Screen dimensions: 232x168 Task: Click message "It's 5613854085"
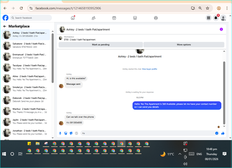coord(74,123)
